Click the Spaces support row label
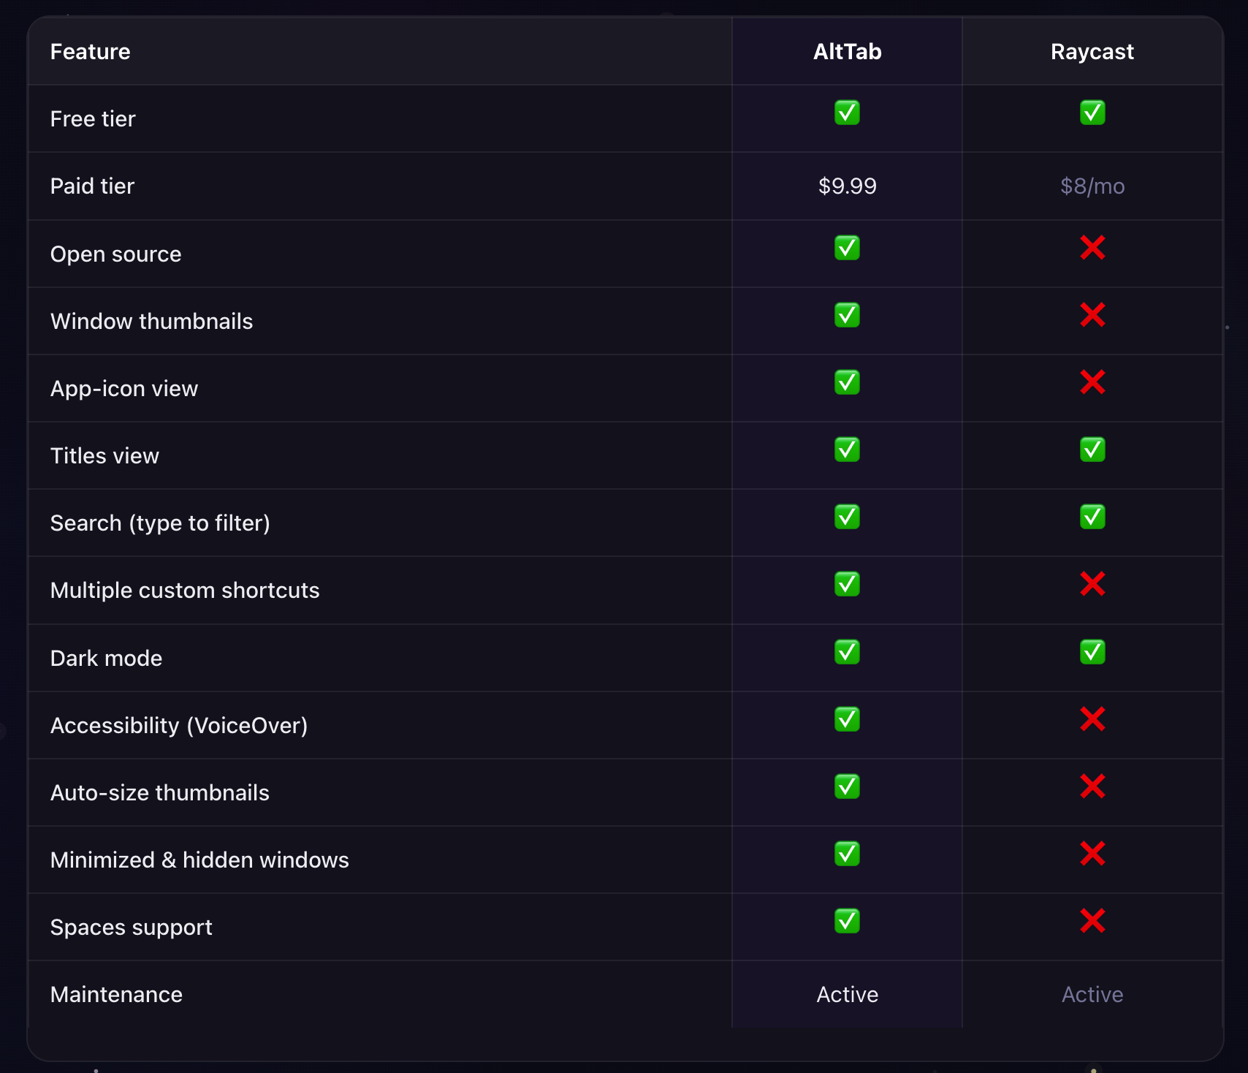Viewport: 1248px width, 1073px height. pyautogui.click(x=131, y=928)
